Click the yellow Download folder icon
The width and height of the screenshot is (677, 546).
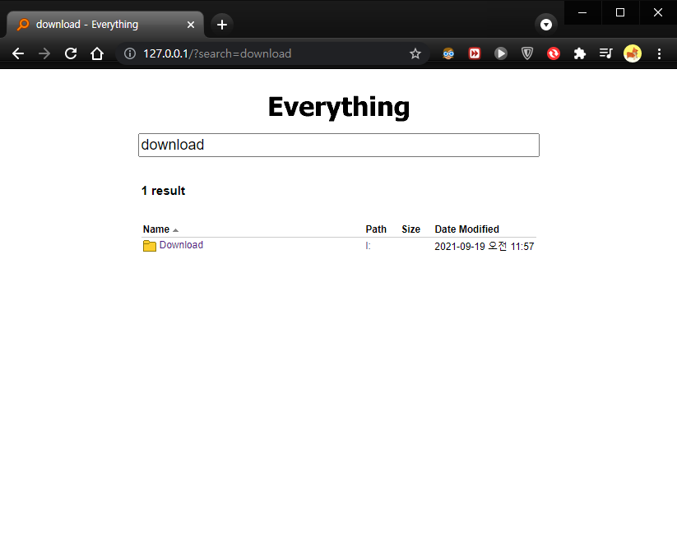pyautogui.click(x=150, y=246)
